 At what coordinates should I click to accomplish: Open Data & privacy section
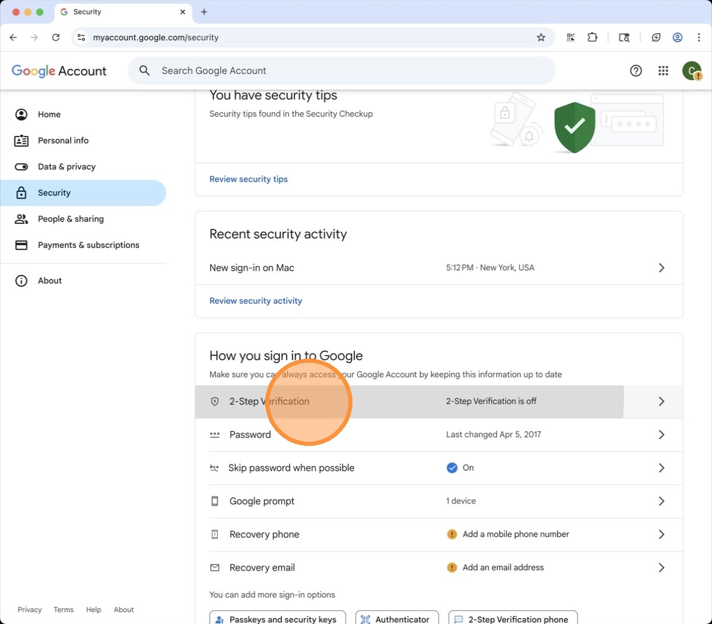pyautogui.click(x=83, y=167)
